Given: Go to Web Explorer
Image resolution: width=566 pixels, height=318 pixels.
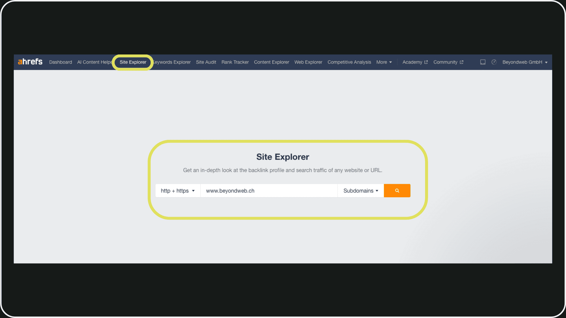Looking at the screenshot, I should (x=308, y=62).
